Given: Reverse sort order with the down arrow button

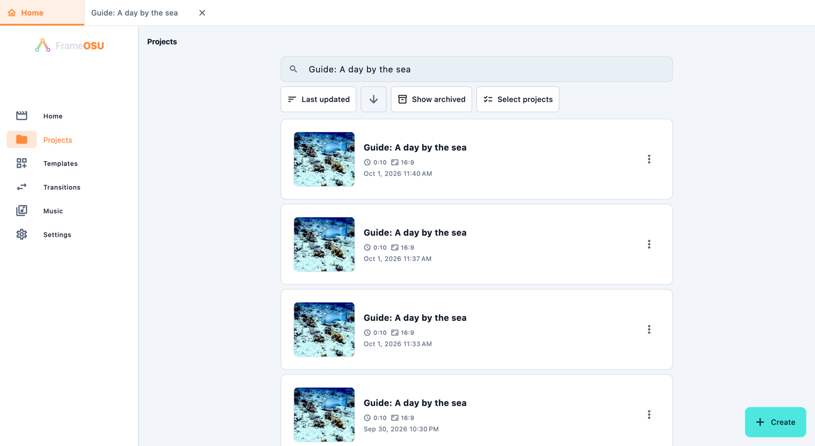Looking at the screenshot, I should [374, 99].
